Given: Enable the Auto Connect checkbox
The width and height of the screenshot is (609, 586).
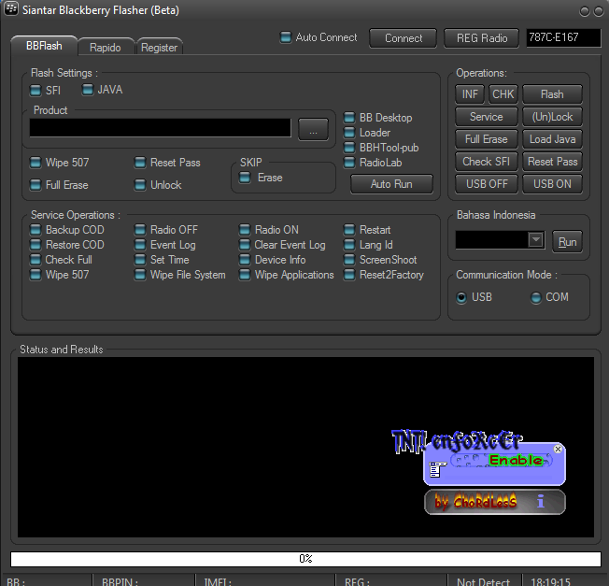Looking at the screenshot, I should (x=286, y=37).
